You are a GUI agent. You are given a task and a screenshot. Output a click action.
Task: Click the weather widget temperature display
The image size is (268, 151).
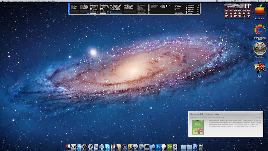pos(247,6)
